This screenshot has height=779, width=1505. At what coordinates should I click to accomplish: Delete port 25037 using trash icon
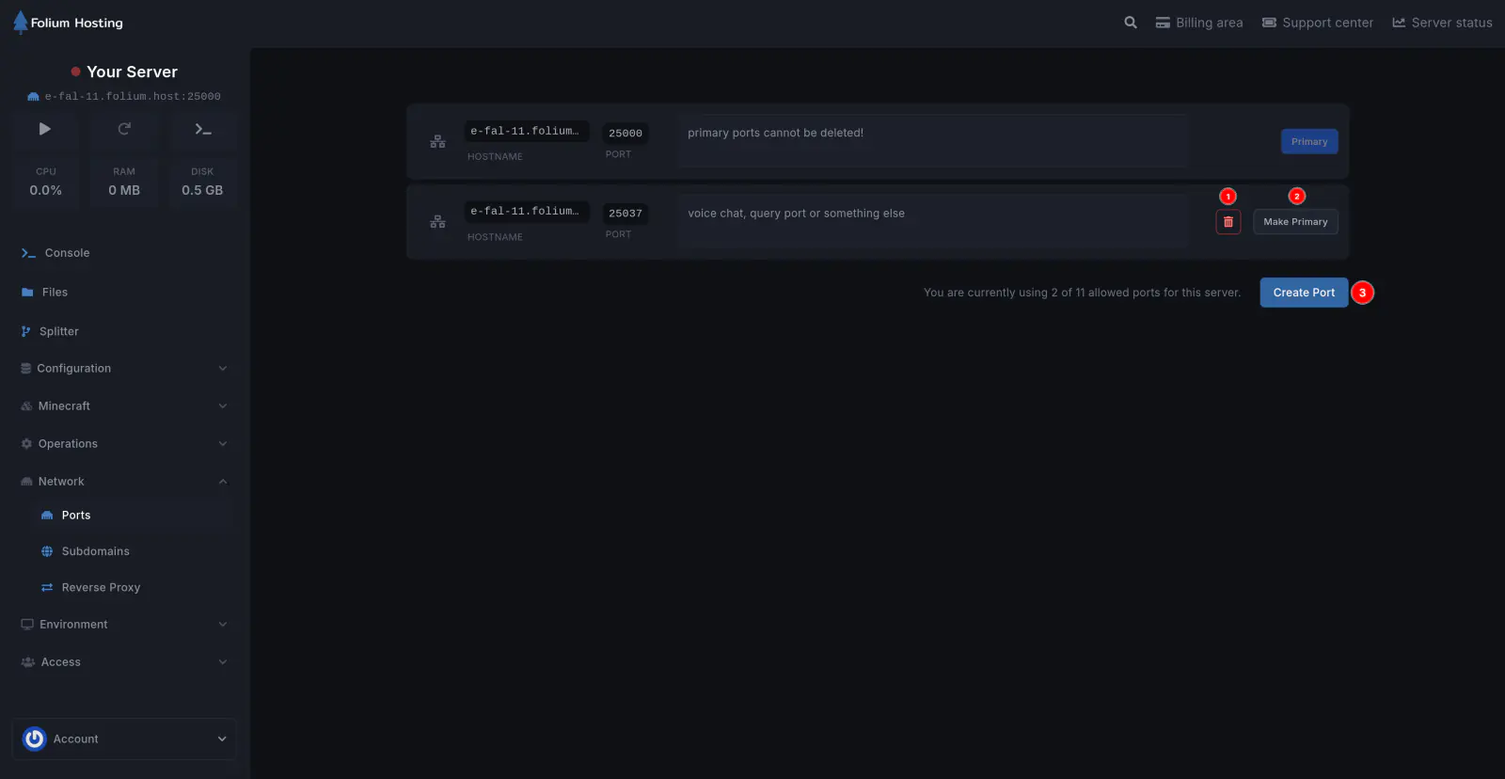pos(1228,222)
